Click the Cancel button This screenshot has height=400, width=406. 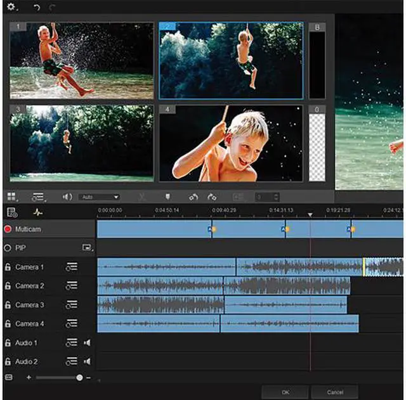(335, 392)
